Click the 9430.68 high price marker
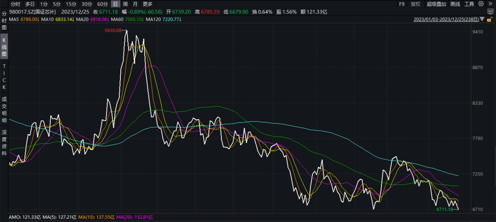This screenshot has height=222, width=496. (x=113, y=31)
